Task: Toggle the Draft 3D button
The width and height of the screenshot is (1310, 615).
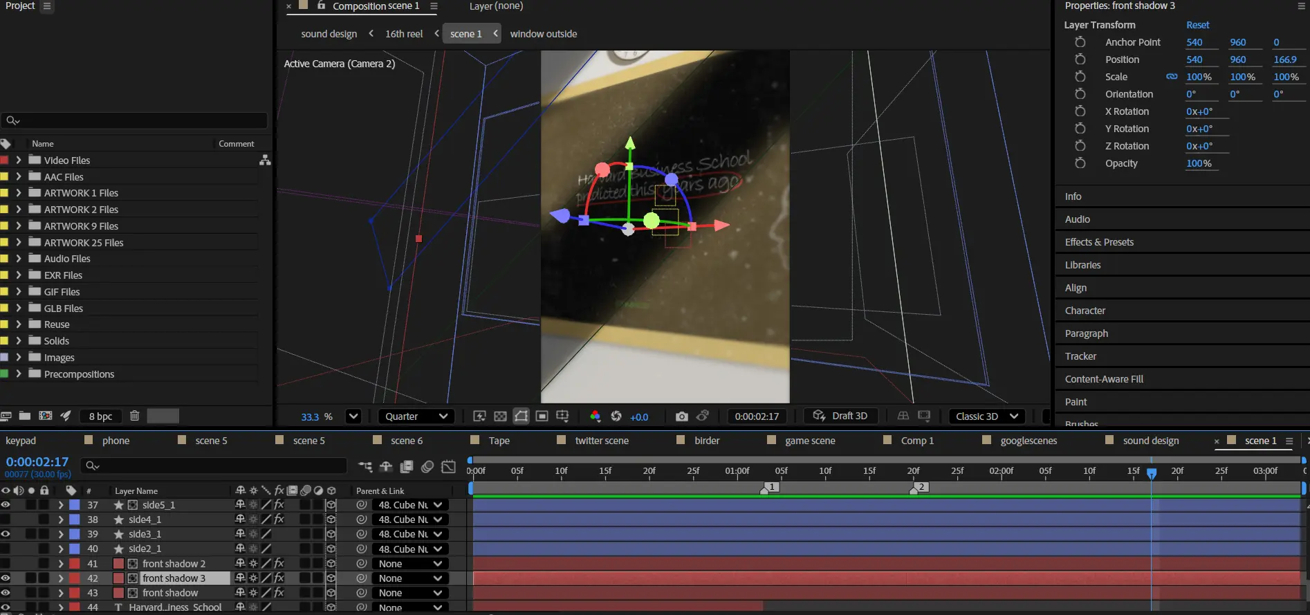Action: tap(841, 416)
